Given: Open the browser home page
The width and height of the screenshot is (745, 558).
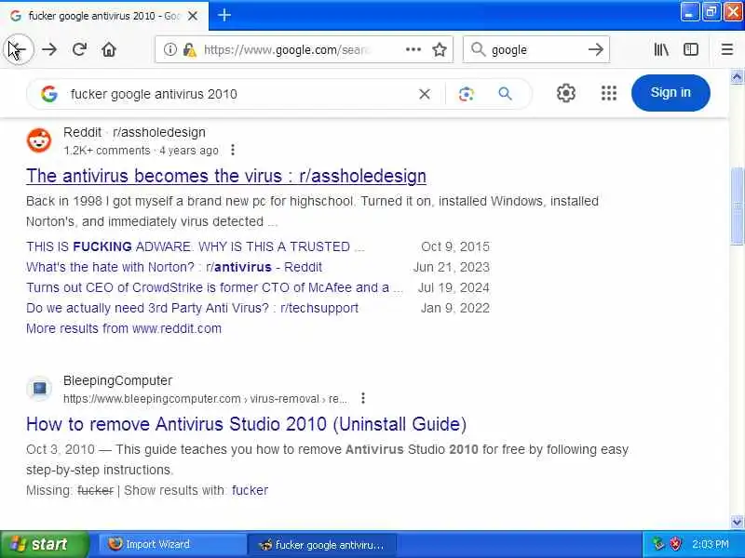Looking at the screenshot, I should click(109, 49).
